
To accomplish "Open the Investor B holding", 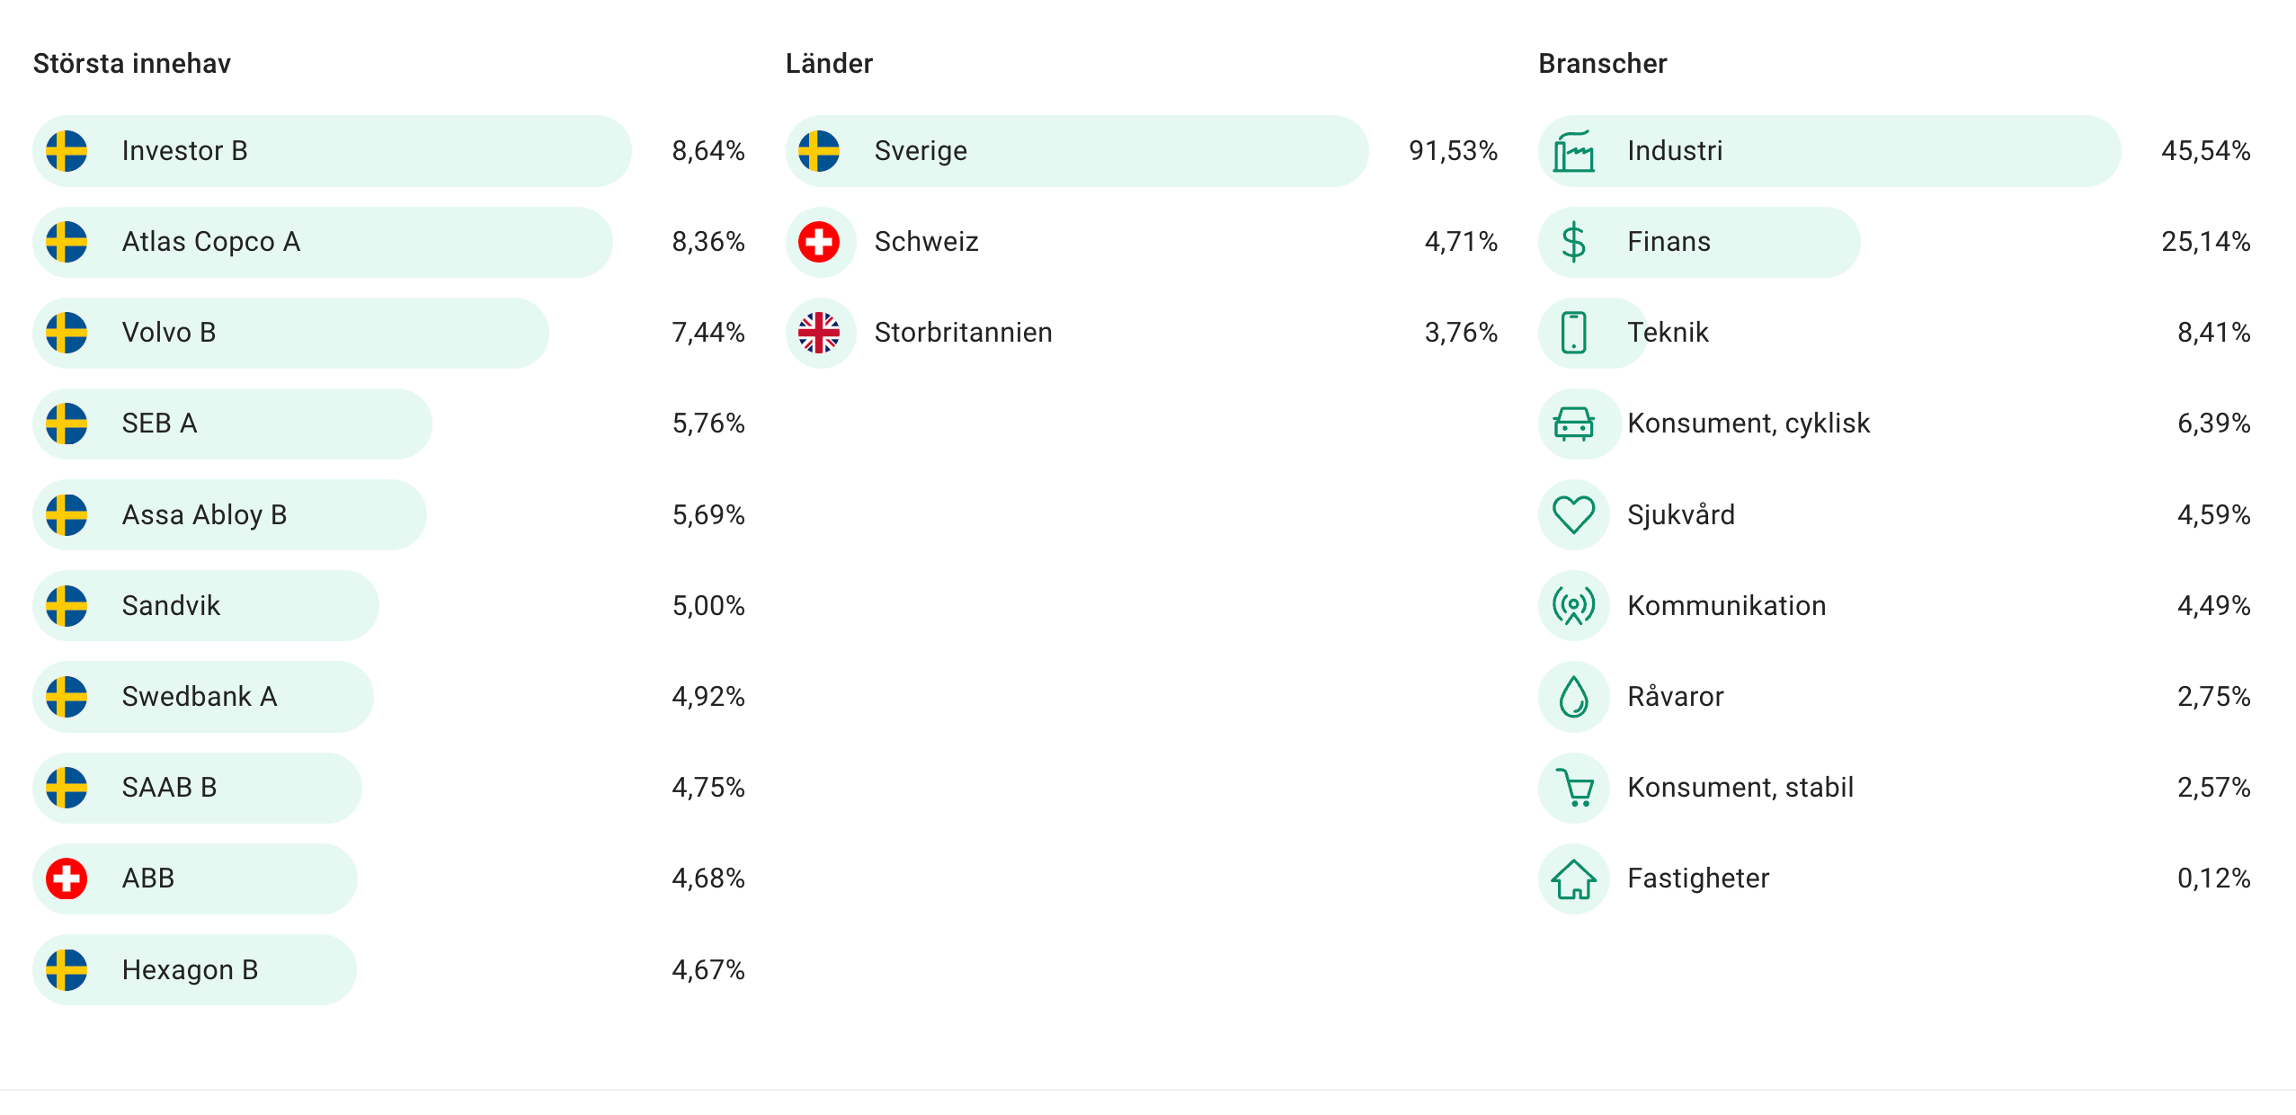I will point(184,151).
